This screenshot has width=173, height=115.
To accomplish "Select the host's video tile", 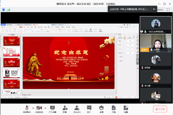I will tap(156, 43).
